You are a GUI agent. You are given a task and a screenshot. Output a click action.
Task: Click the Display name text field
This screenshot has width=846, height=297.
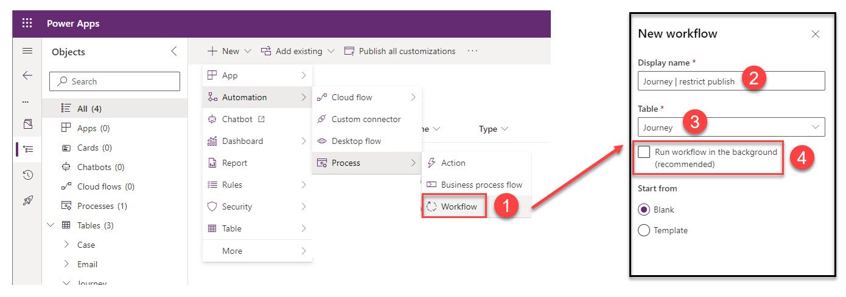732,81
